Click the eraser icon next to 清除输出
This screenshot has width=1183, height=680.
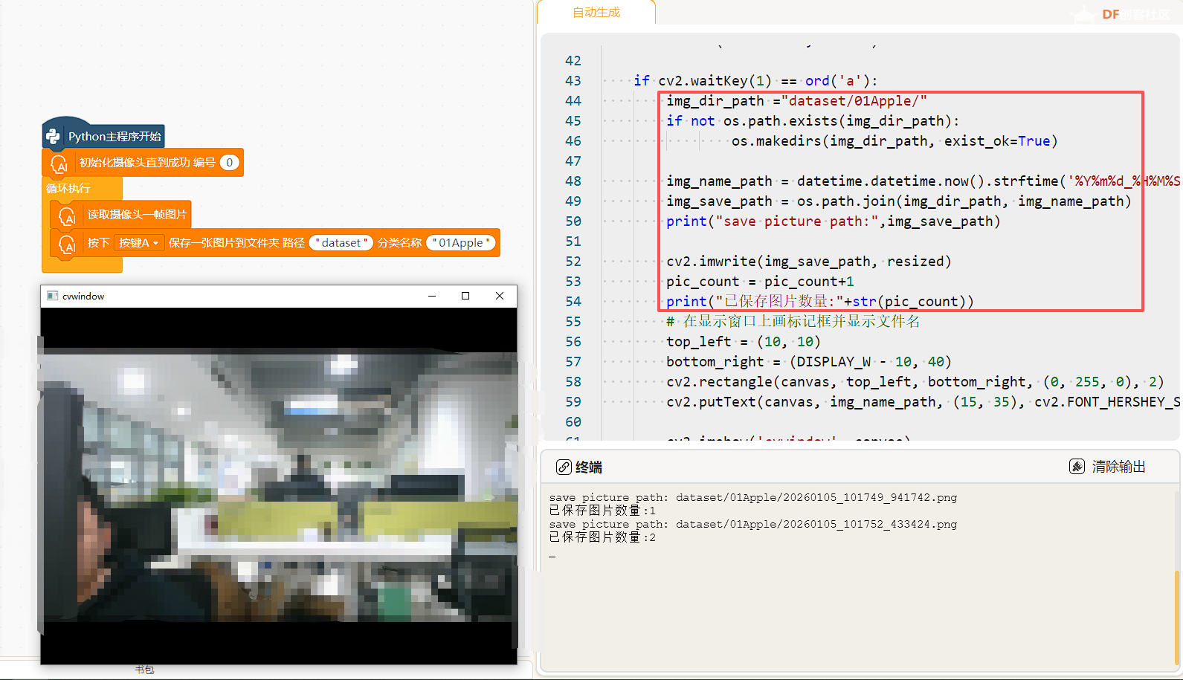coord(1077,467)
